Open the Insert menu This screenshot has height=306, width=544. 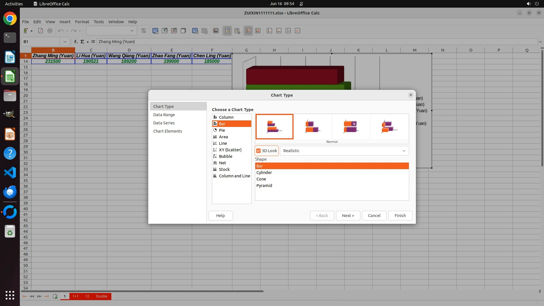(x=65, y=22)
